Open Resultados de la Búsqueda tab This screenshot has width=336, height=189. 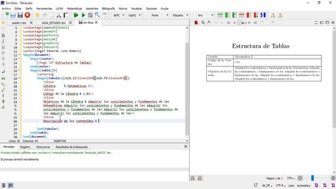point(71,147)
